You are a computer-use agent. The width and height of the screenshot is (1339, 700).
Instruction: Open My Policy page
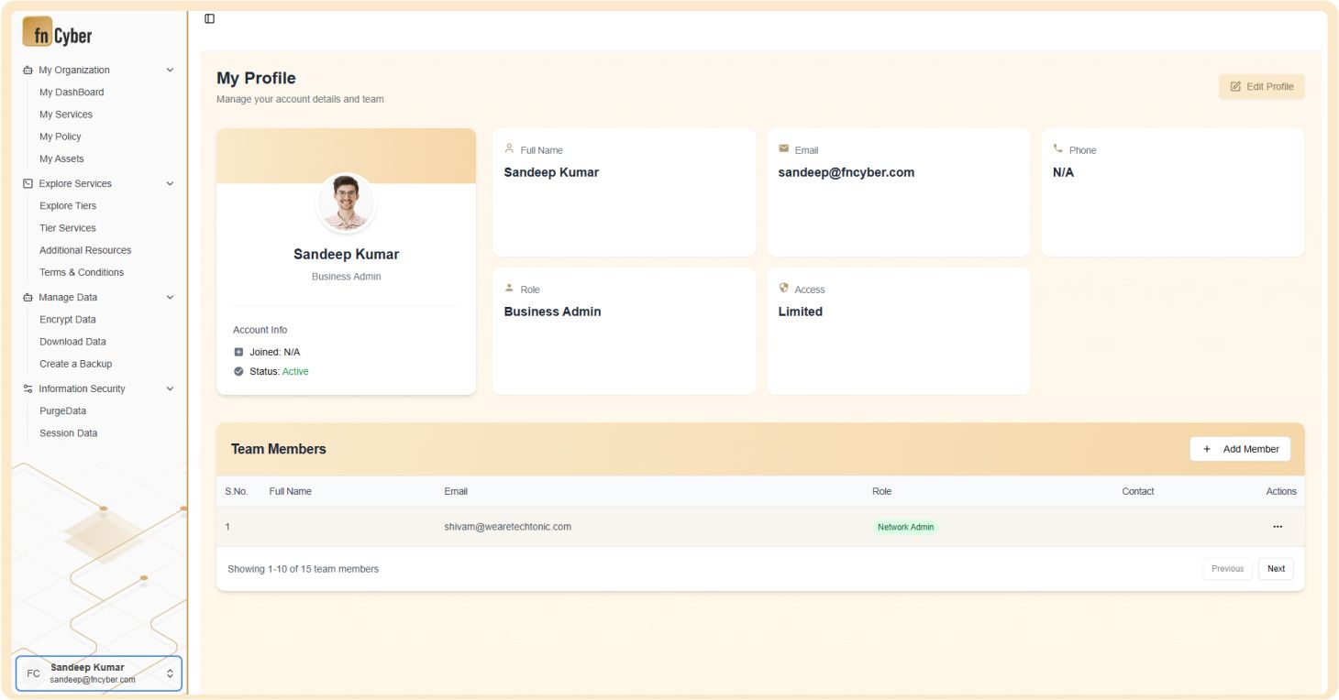coord(61,137)
